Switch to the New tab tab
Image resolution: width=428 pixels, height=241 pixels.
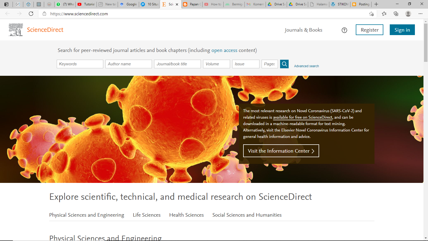point(107,4)
